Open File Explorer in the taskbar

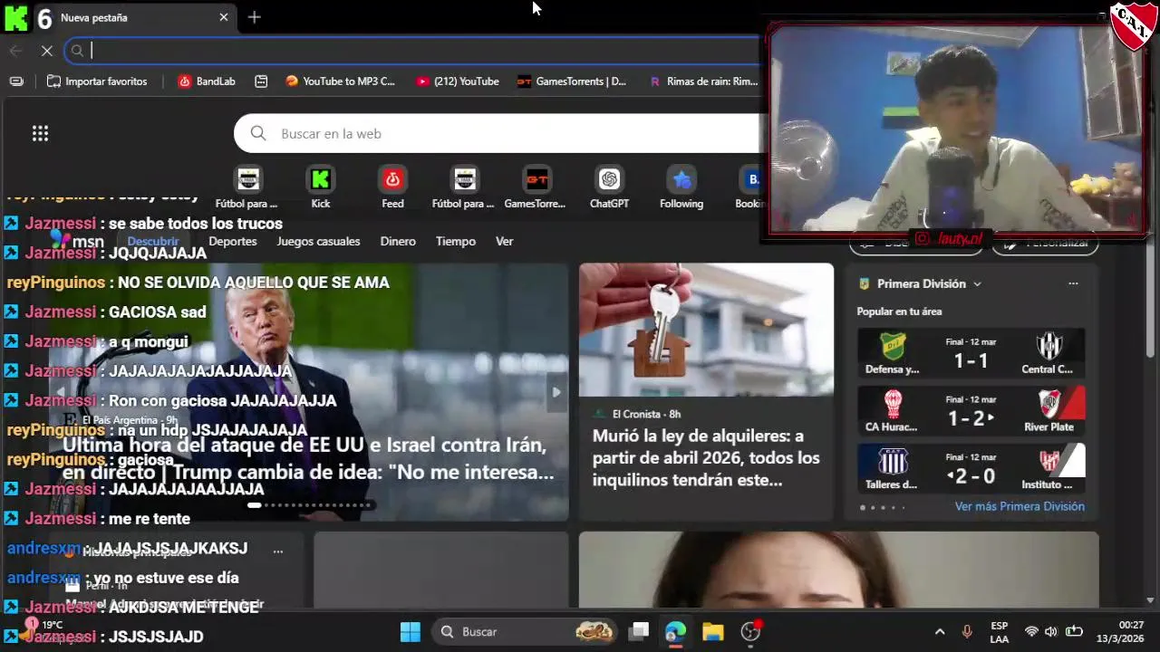click(712, 631)
